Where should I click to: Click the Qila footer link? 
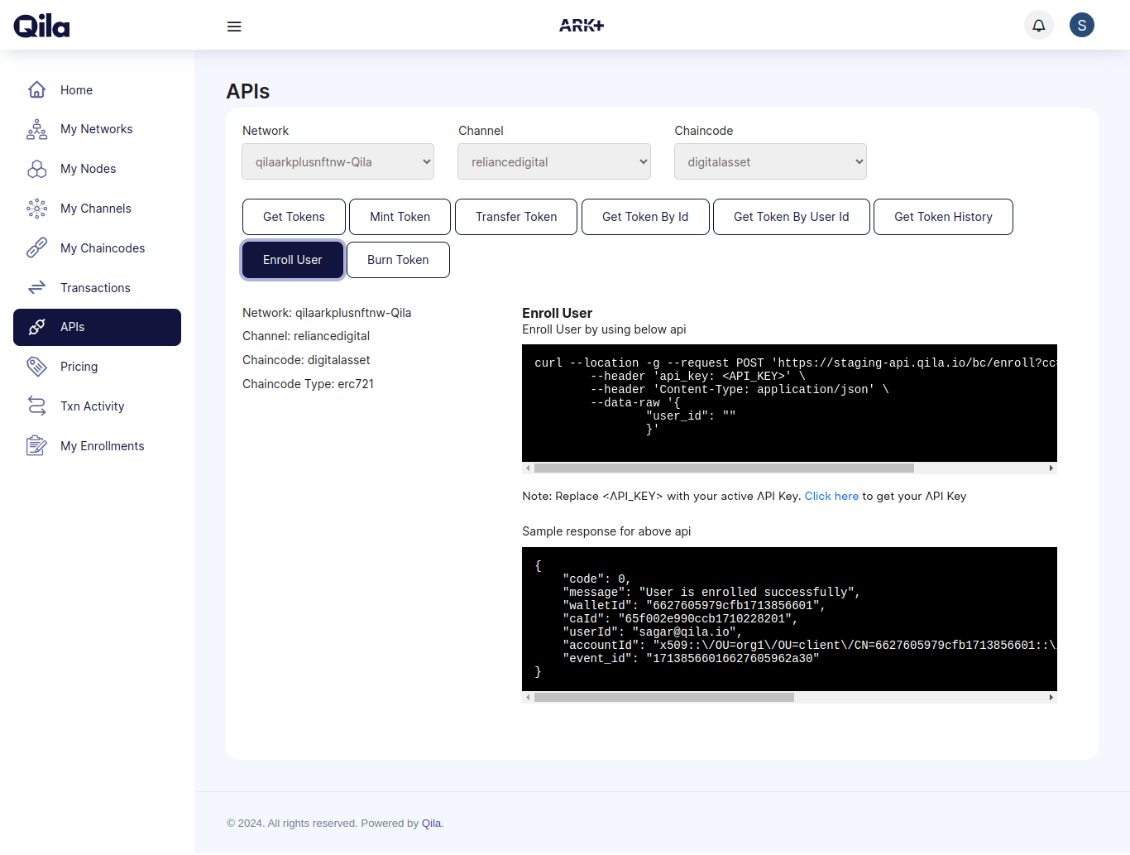point(431,824)
